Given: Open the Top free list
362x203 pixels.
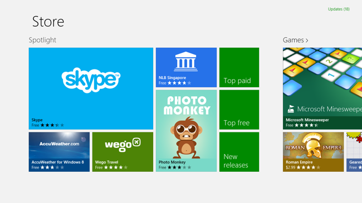Looking at the screenshot, I should pyautogui.click(x=239, y=110).
